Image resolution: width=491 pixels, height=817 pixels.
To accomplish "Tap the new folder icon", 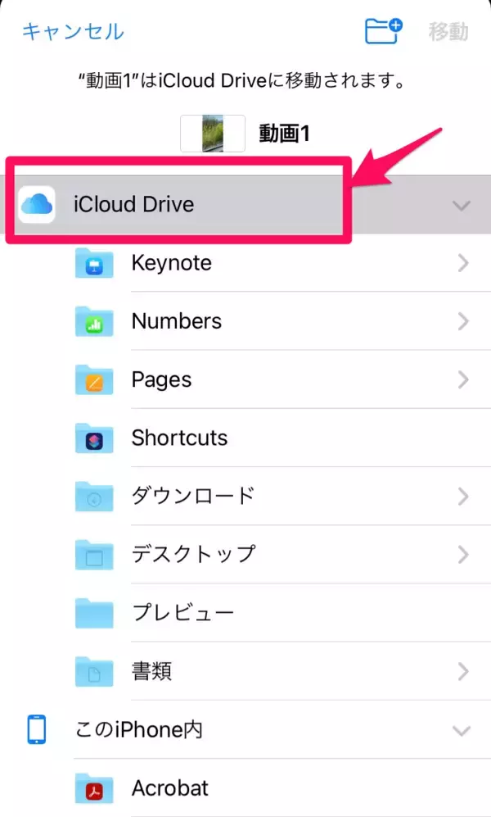I will (383, 31).
